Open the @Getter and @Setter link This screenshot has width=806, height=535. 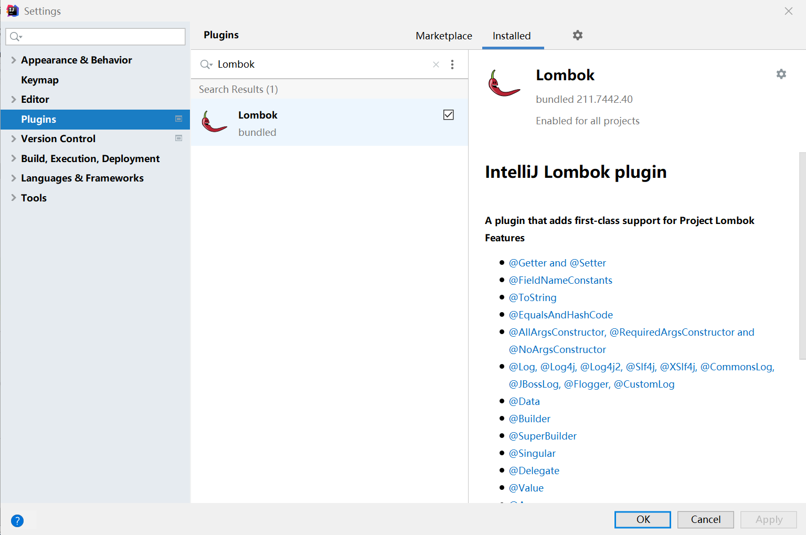[557, 263]
